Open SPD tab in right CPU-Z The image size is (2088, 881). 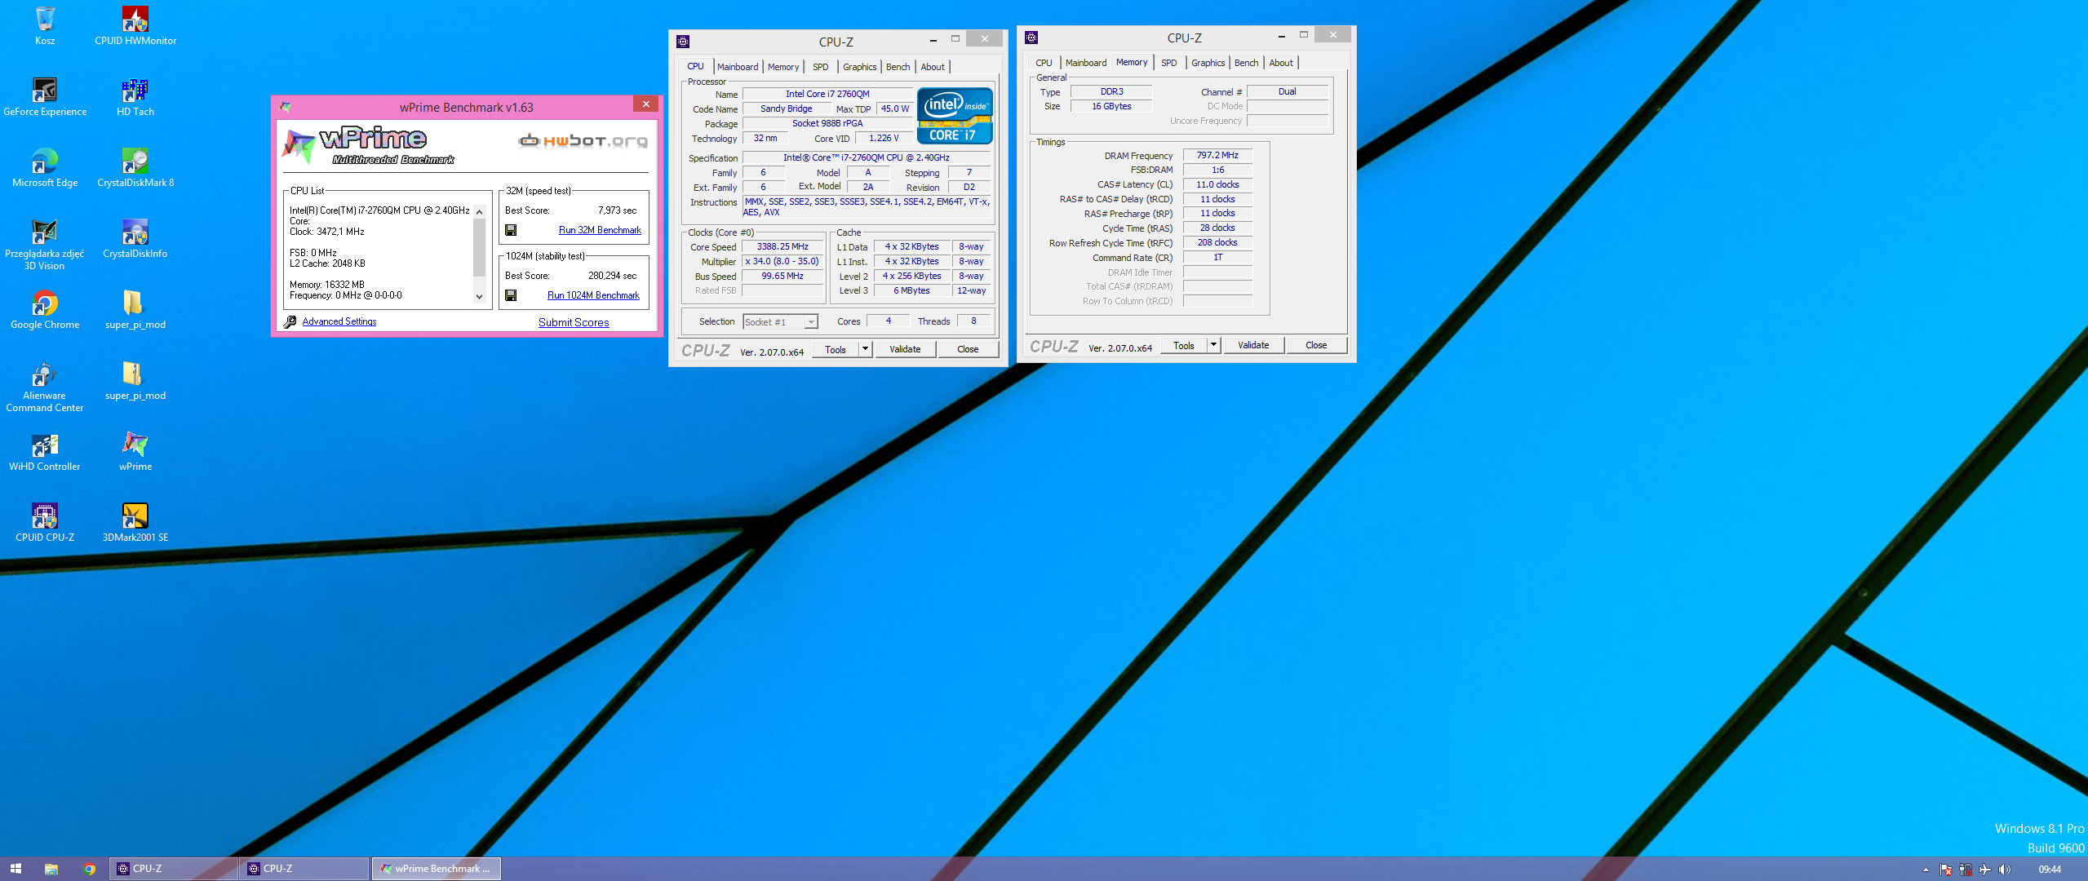point(1169,63)
